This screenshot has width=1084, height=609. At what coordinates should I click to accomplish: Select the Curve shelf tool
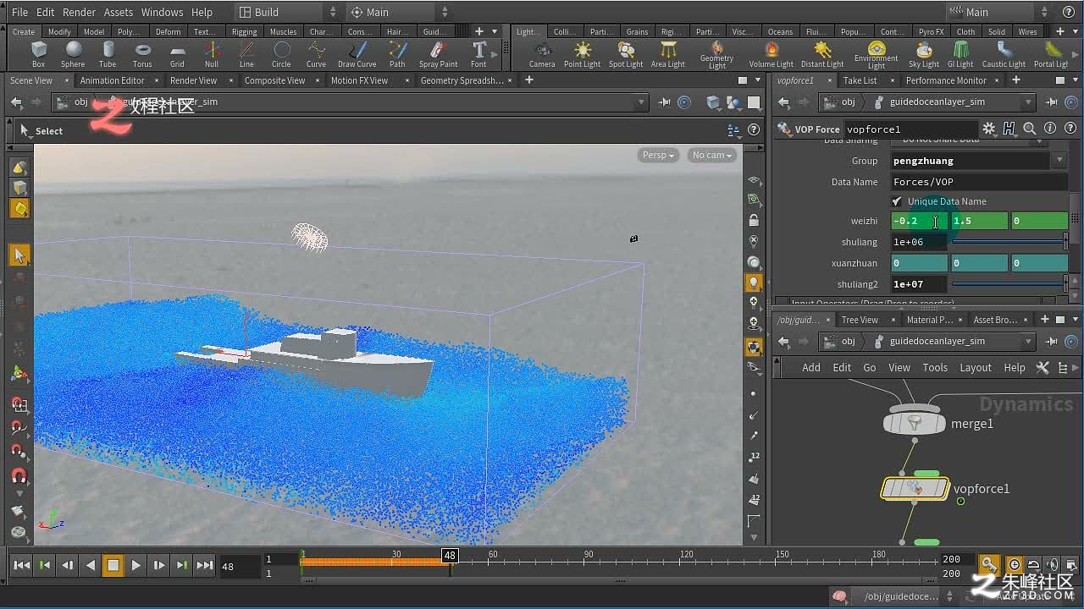(x=316, y=54)
